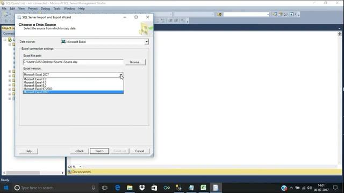Click the yellow icon left of toolbar combo box
The image size is (344, 193).
[219, 14]
